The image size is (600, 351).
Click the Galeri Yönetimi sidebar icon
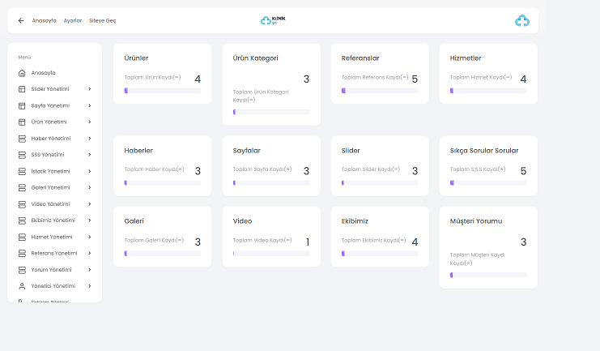click(22, 188)
